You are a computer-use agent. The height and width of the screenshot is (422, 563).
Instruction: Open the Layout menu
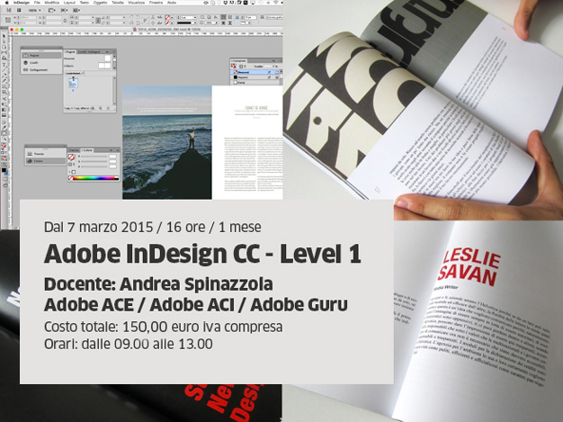[69, 3]
